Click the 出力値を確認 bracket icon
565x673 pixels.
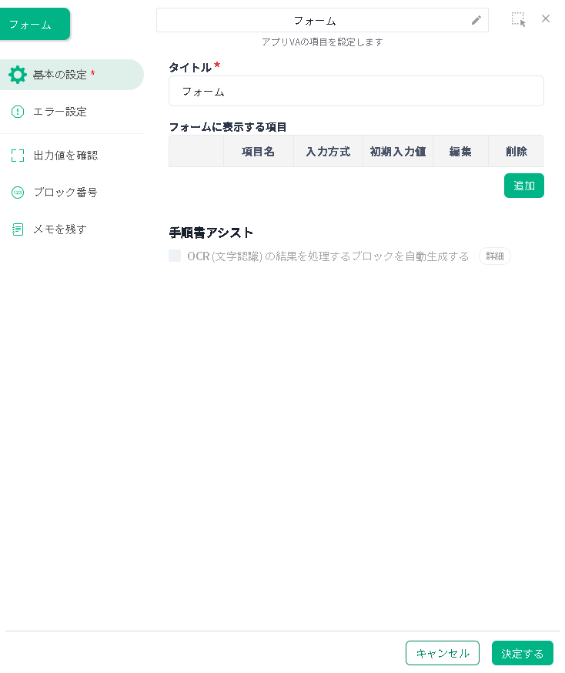(18, 156)
